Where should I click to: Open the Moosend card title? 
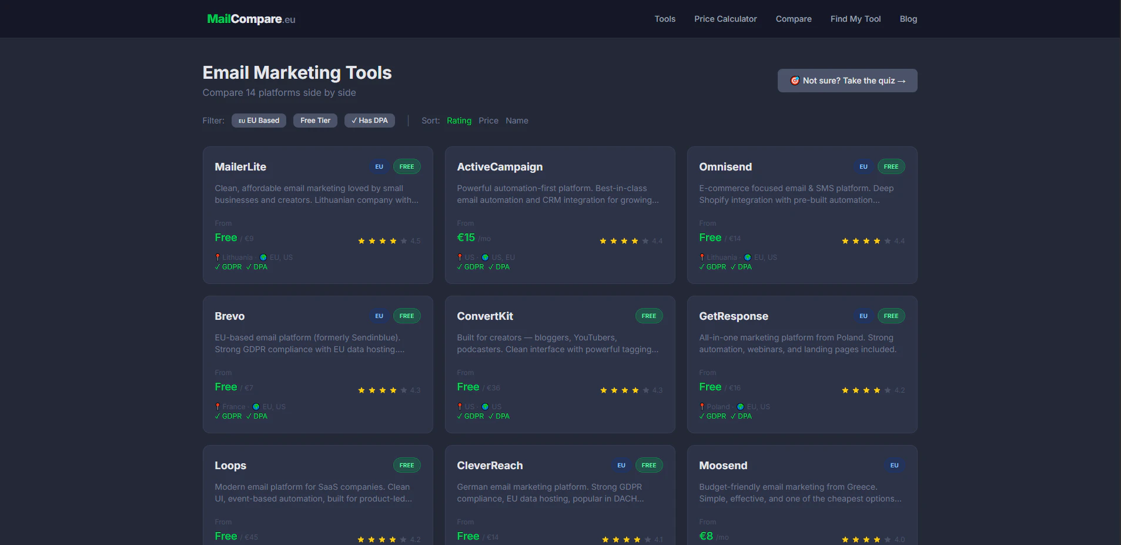pyautogui.click(x=723, y=466)
